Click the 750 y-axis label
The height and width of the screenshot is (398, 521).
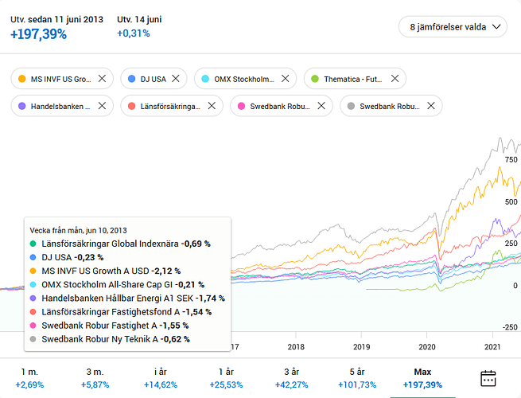point(511,160)
